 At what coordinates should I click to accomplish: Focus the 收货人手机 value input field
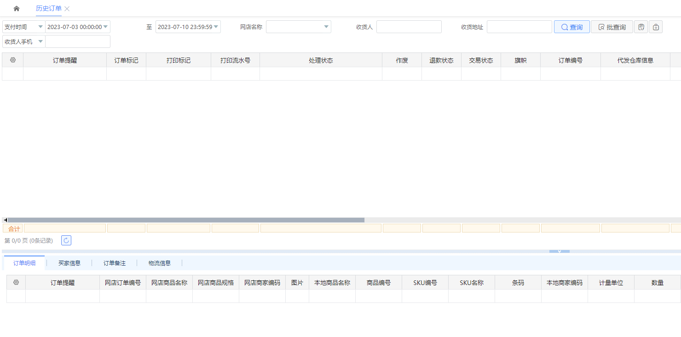point(78,41)
